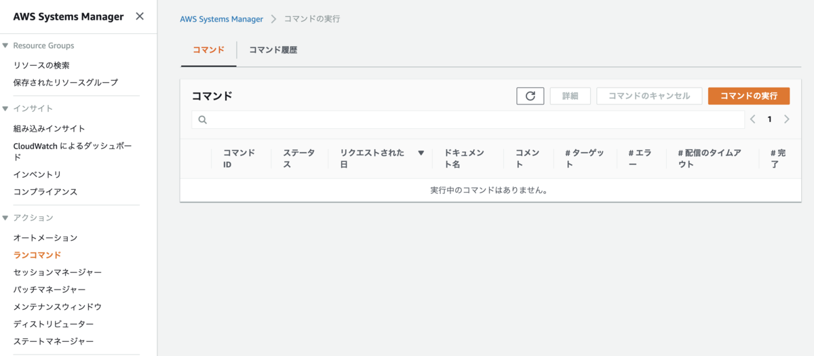Click コマンドの実行 breadcrumb text
This screenshot has height=356, width=814.
click(312, 19)
